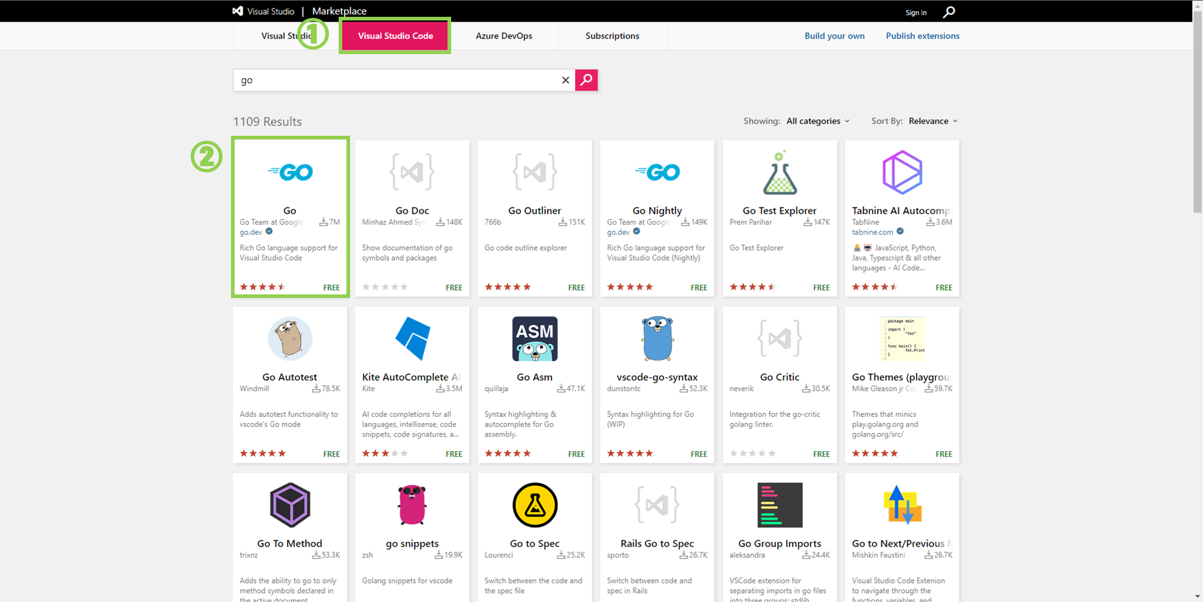Click the scrollbar down arrow

[1198, 596]
